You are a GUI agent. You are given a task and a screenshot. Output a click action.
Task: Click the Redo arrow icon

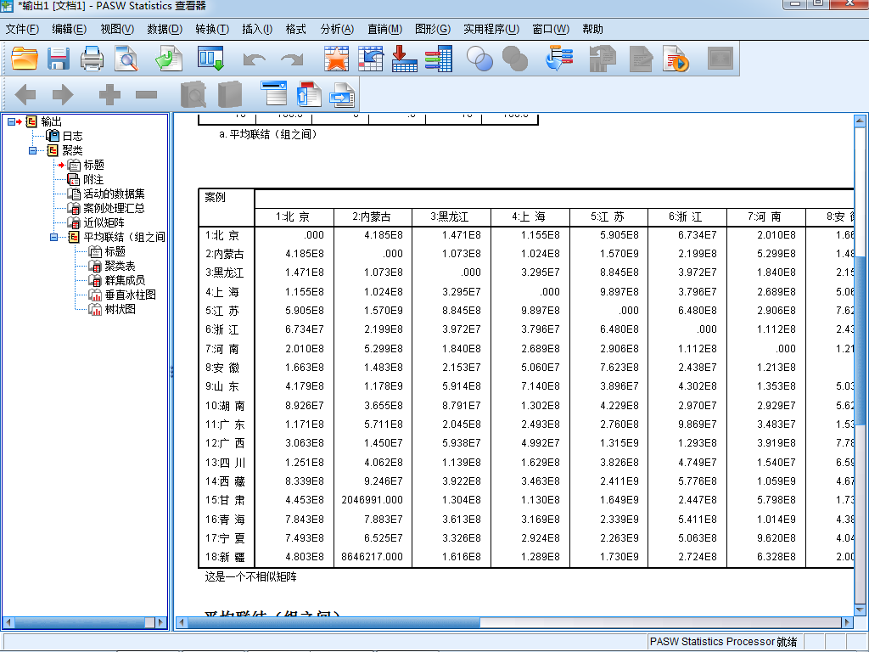[x=292, y=59]
